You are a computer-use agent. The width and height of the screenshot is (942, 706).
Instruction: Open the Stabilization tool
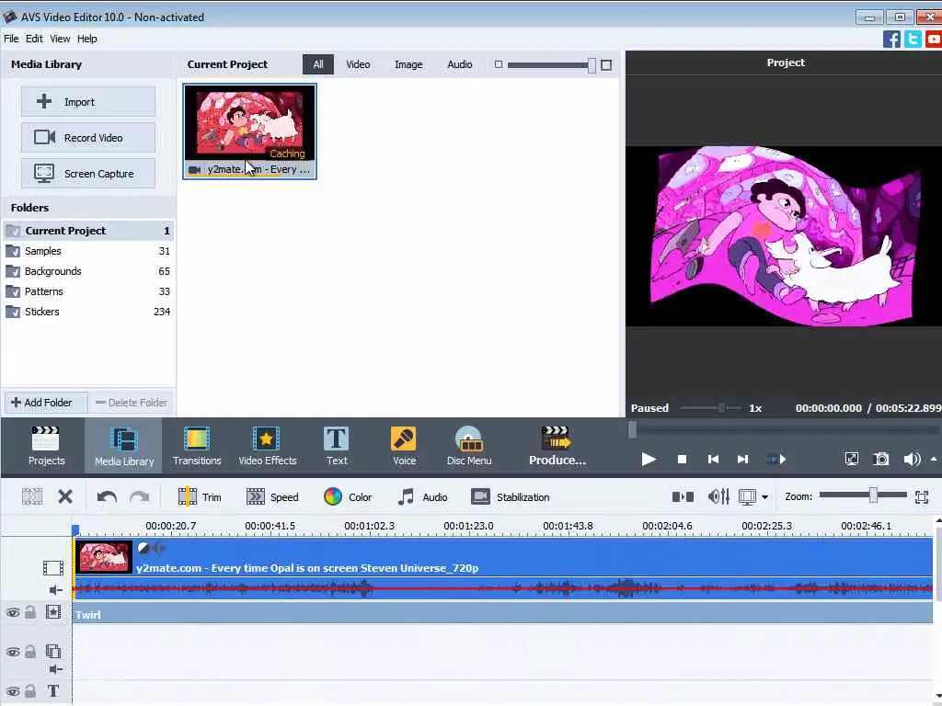pyautogui.click(x=510, y=497)
